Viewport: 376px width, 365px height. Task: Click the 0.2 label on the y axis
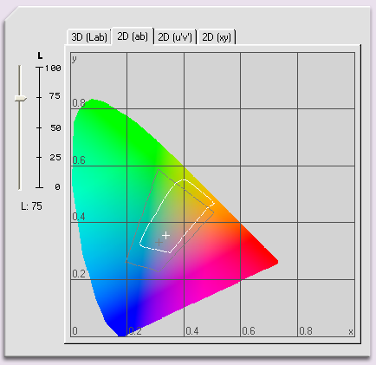[x=79, y=274]
